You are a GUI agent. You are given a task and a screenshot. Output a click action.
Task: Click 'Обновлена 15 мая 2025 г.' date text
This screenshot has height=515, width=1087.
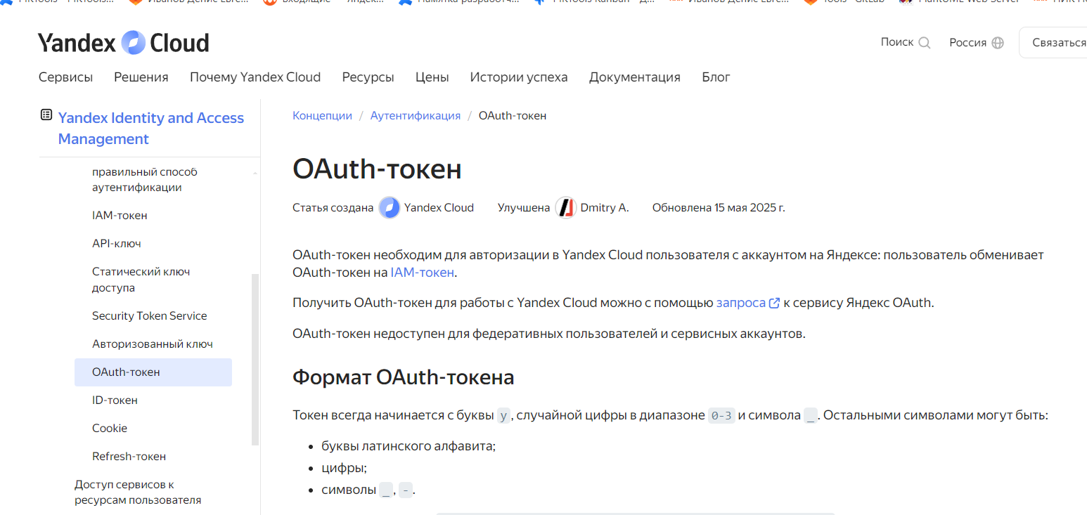(719, 208)
